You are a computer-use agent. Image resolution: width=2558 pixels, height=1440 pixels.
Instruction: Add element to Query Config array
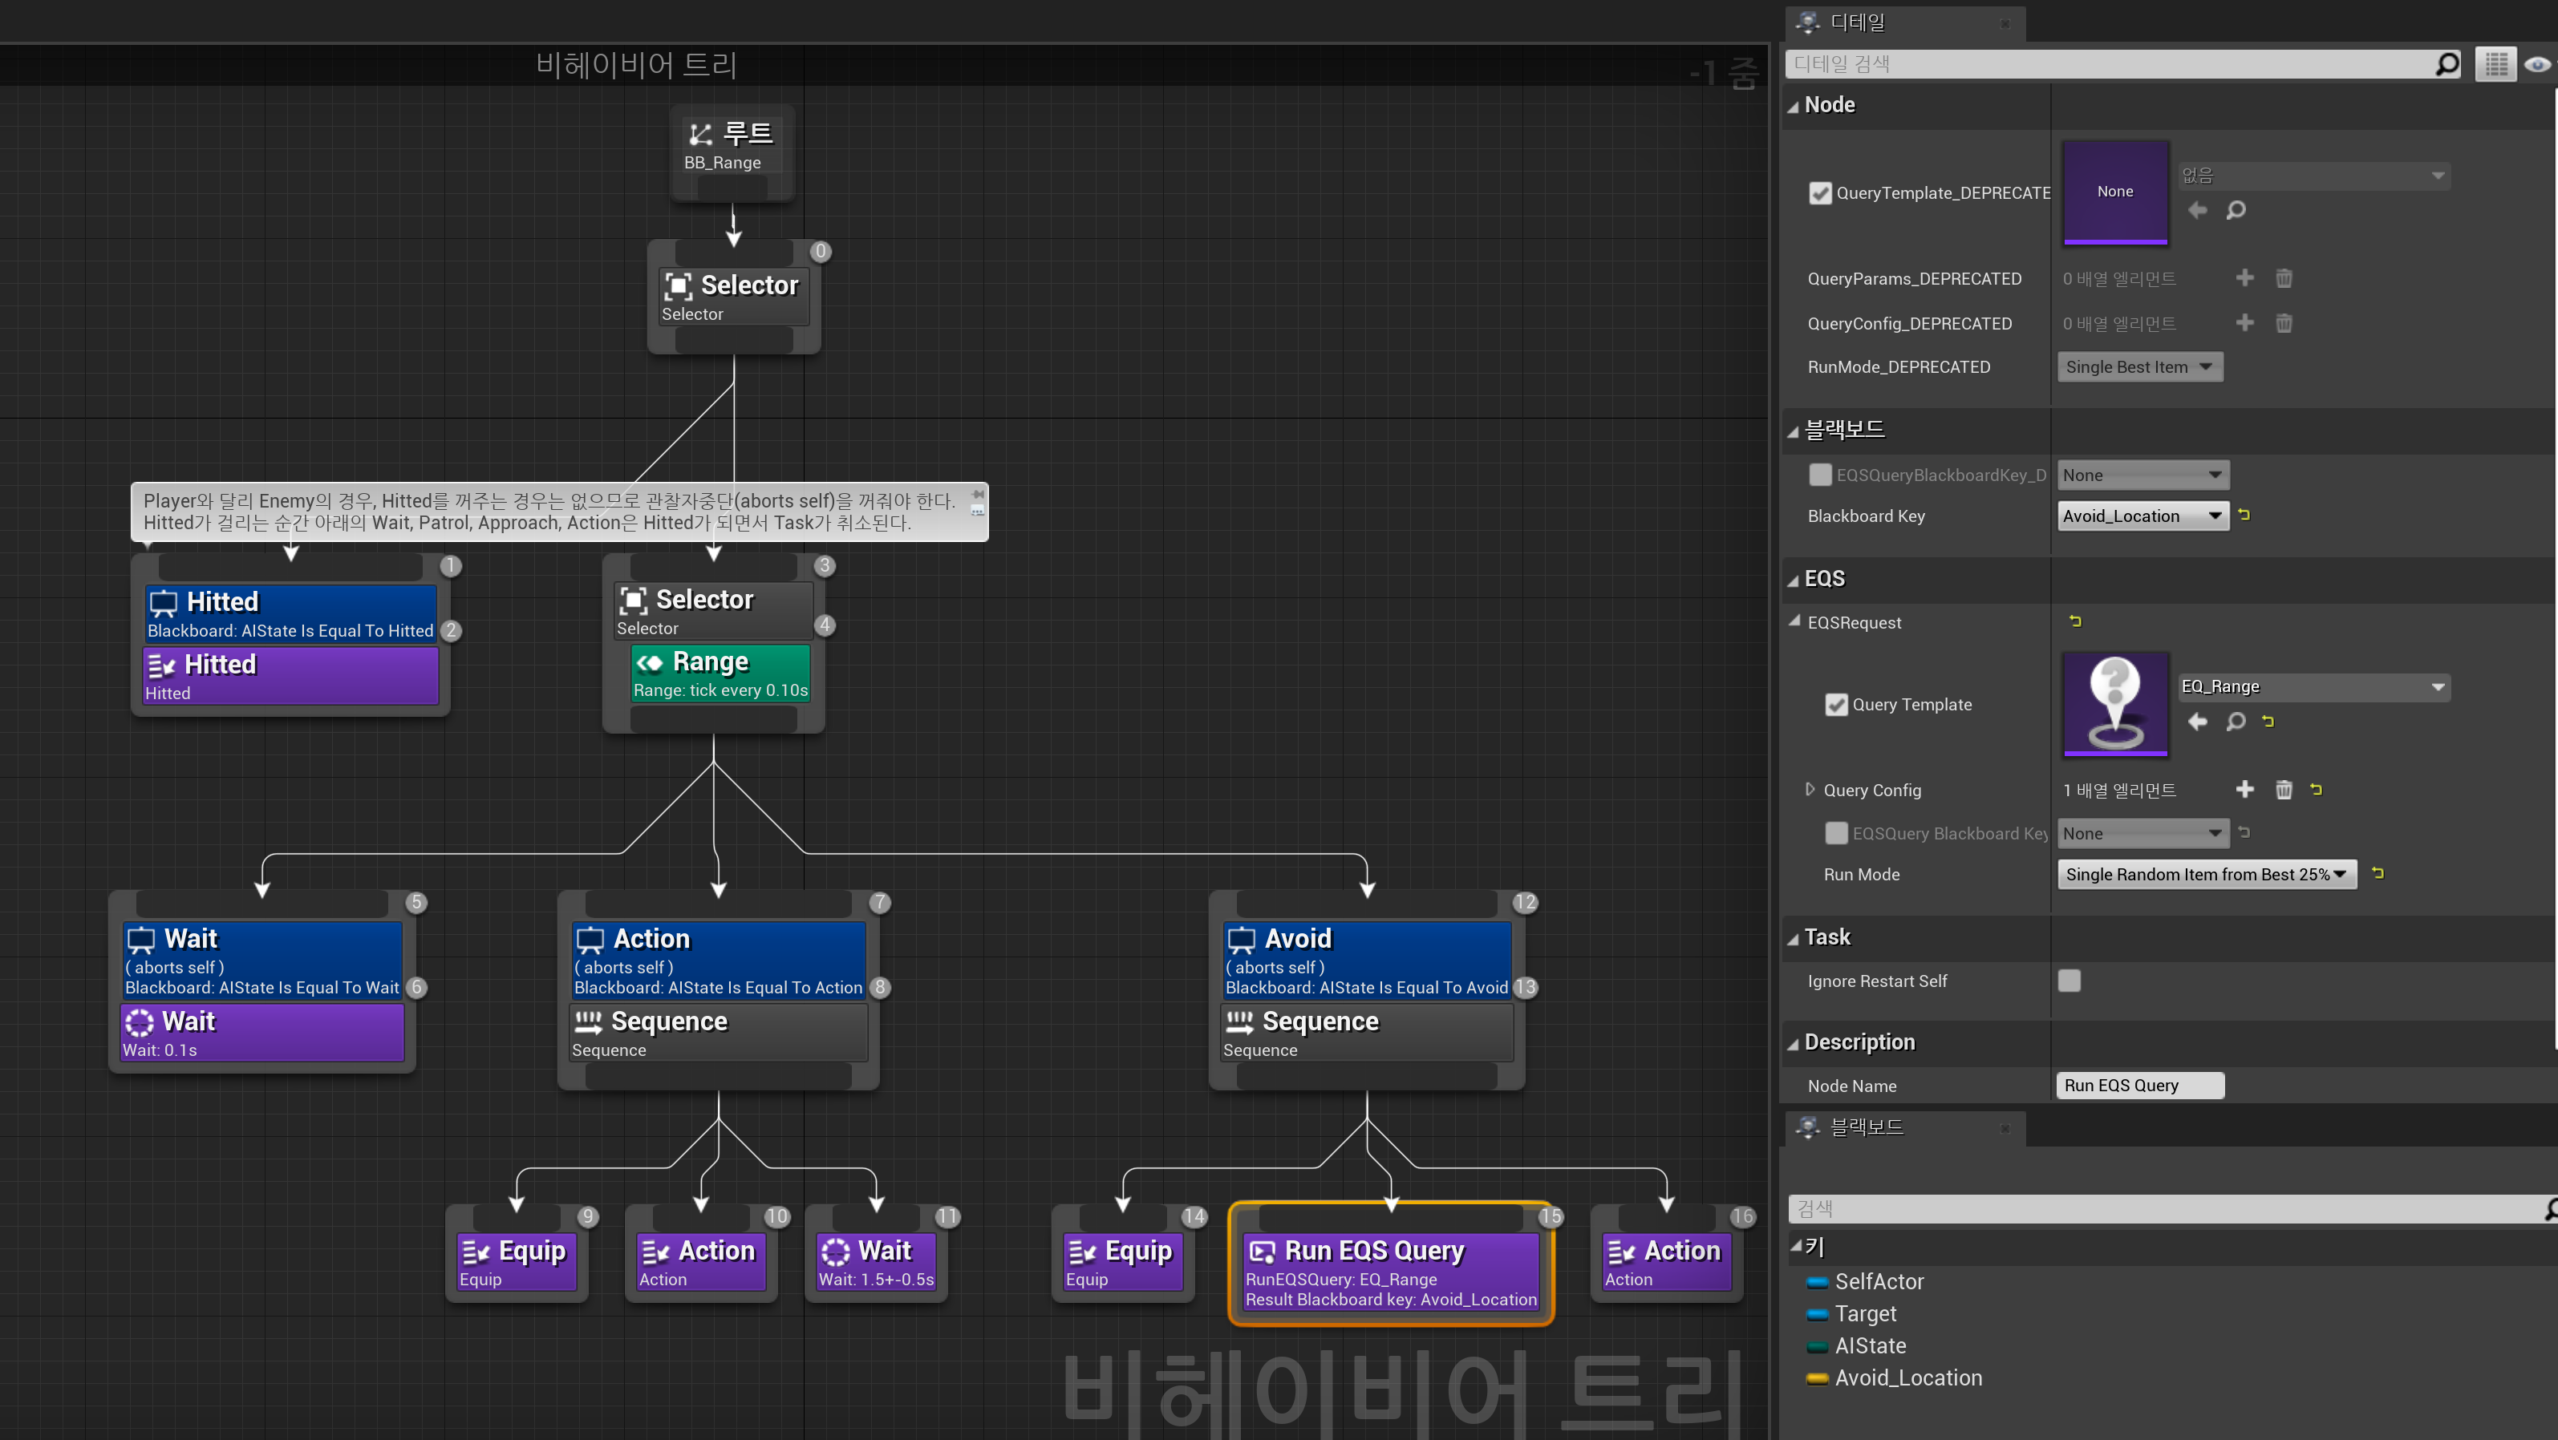[2244, 790]
